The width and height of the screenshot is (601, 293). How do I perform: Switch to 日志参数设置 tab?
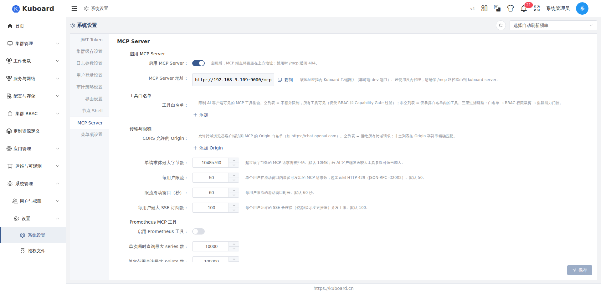pos(90,63)
